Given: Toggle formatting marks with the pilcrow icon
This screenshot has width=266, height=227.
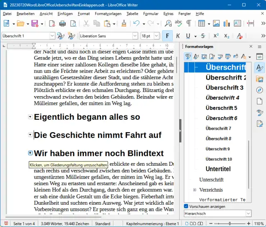Looking at the screenshot, I should coord(189,24).
